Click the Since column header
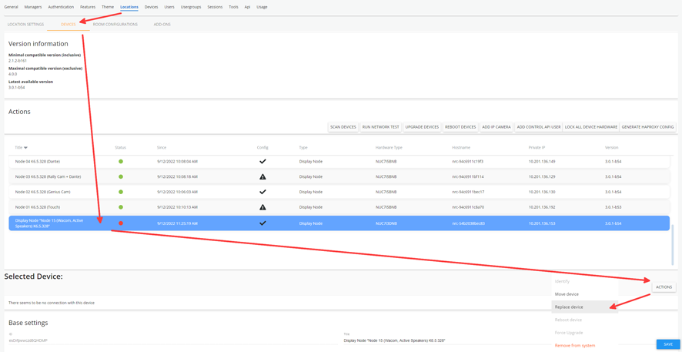The height and width of the screenshot is (352, 682). (x=162, y=147)
